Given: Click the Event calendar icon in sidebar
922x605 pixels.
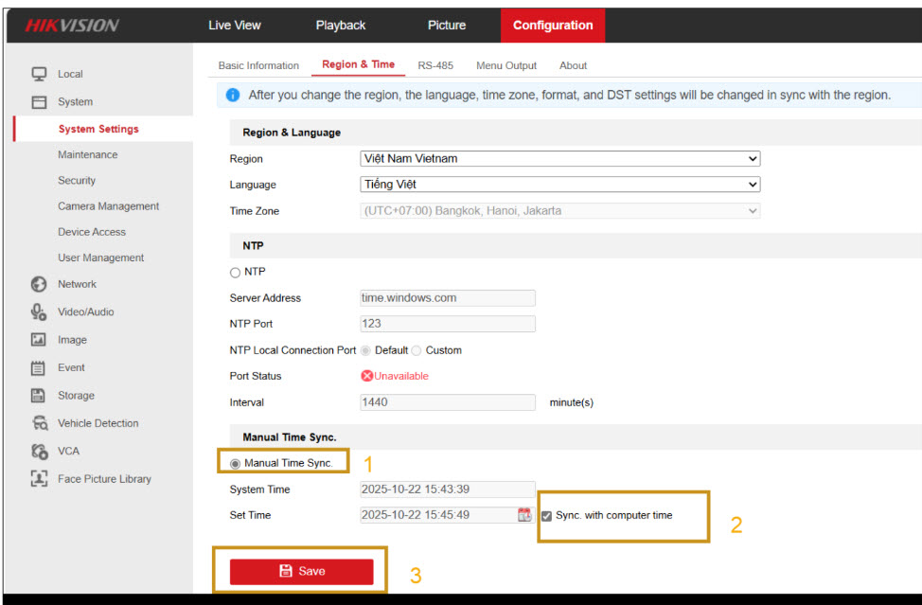Looking at the screenshot, I should point(40,367).
